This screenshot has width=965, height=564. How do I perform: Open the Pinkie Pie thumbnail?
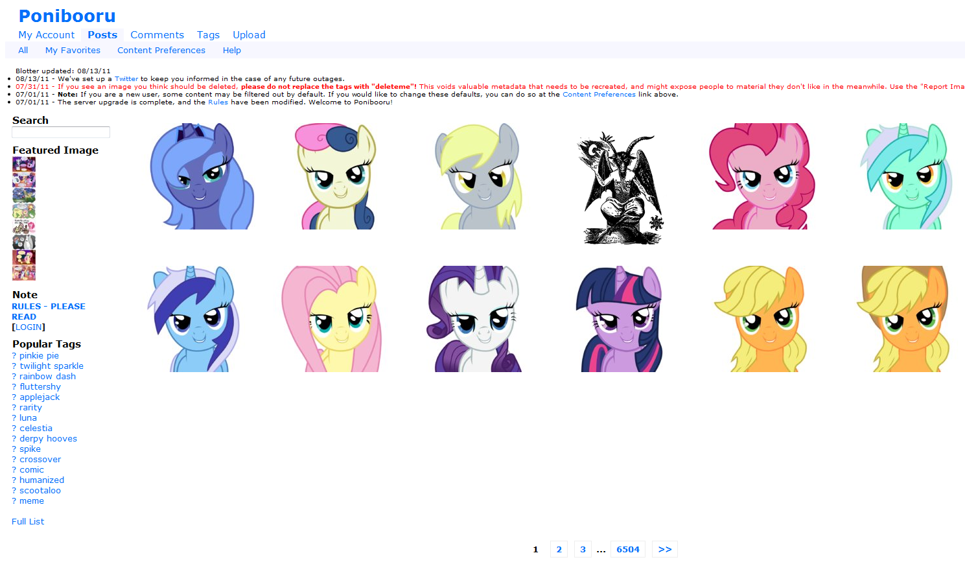point(762,176)
